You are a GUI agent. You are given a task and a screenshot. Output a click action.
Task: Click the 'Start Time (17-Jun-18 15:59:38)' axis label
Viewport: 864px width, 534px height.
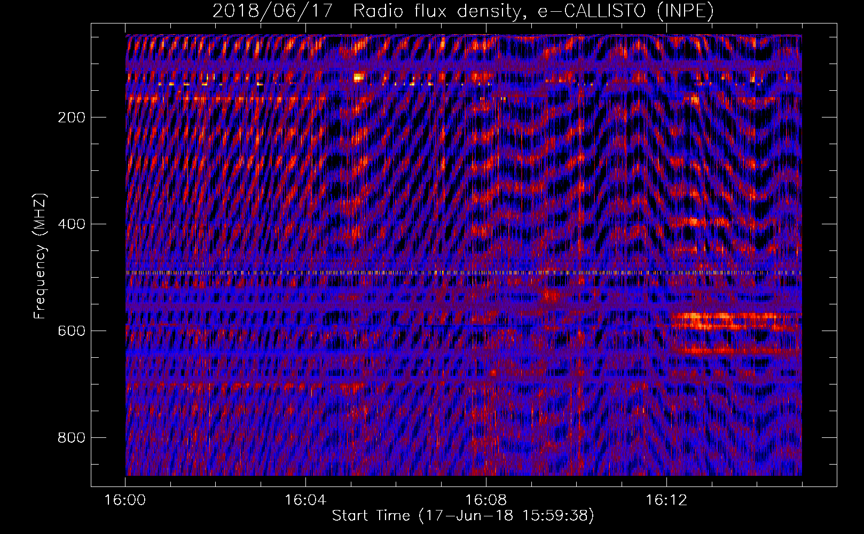463,516
